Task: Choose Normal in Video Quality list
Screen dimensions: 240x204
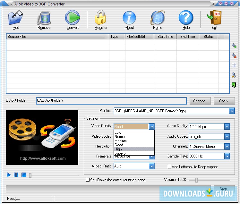Action: (134, 137)
